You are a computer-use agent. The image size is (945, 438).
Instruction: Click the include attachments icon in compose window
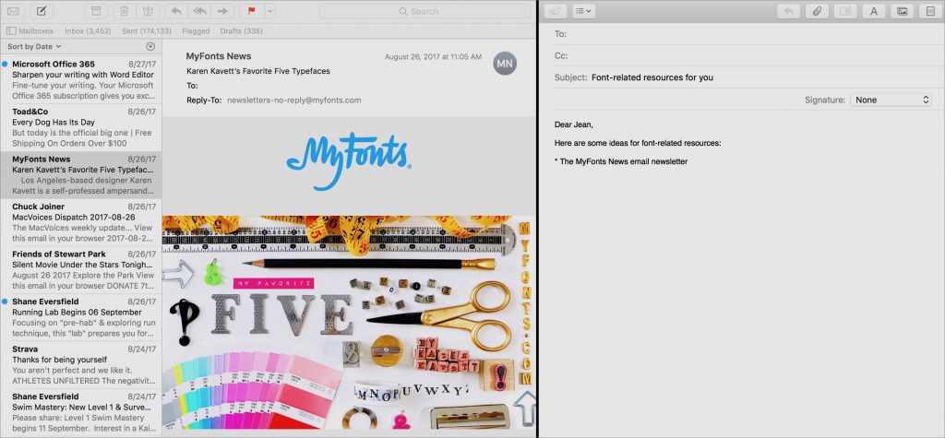(x=845, y=11)
